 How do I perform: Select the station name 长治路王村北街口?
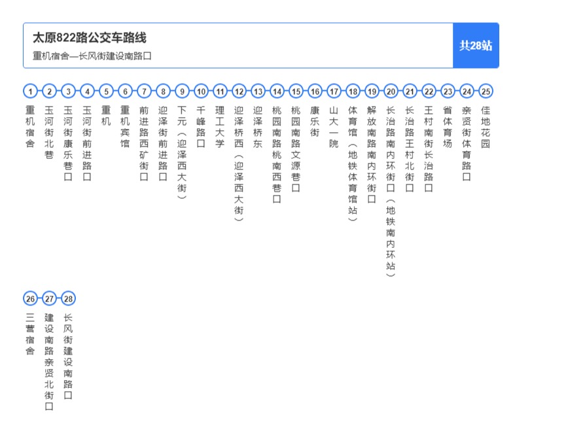coord(410,148)
